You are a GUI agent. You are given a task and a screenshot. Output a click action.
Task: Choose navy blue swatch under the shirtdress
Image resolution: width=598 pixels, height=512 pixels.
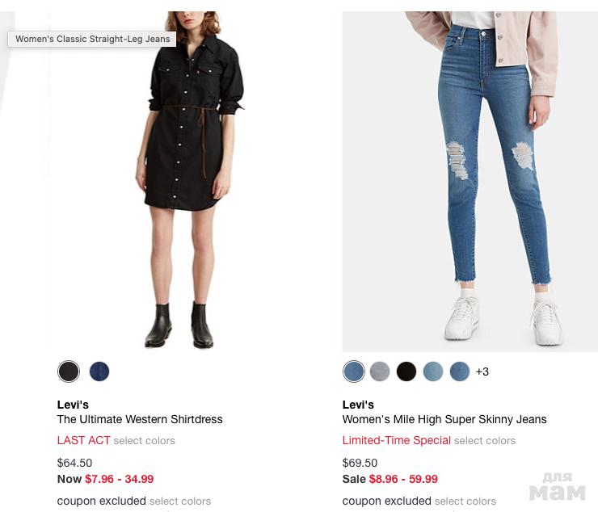(x=99, y=371)
